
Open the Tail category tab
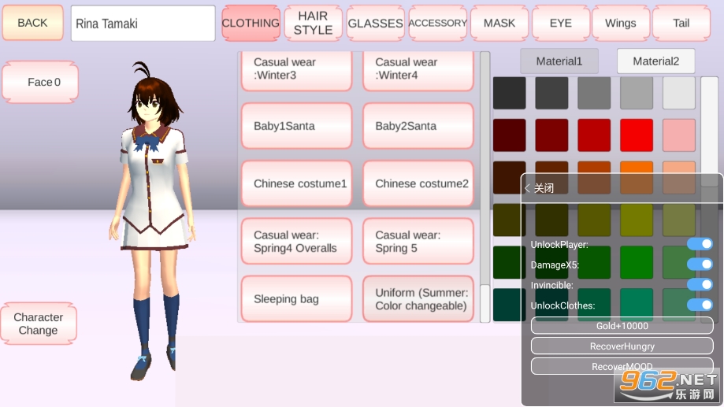pyautogui.click(x=681, y=23)
